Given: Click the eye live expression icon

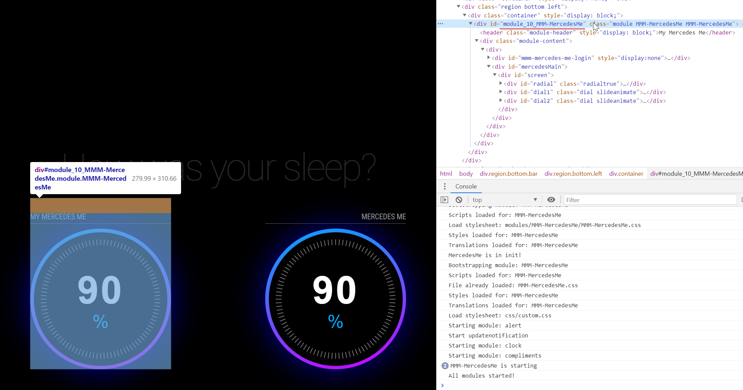Looking at the screenshot, I should point(551,200).
